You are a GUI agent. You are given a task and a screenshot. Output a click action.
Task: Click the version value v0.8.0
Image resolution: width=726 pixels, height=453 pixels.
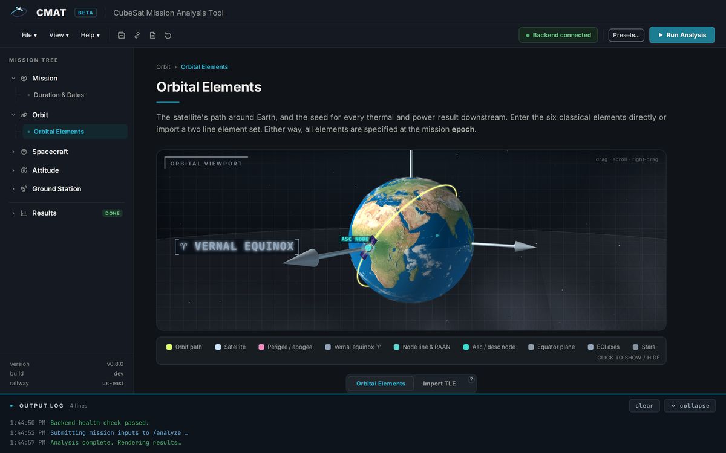[x=115, y=364]
